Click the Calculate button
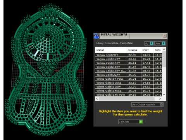 pyautogui.click(x=131, y=122)
